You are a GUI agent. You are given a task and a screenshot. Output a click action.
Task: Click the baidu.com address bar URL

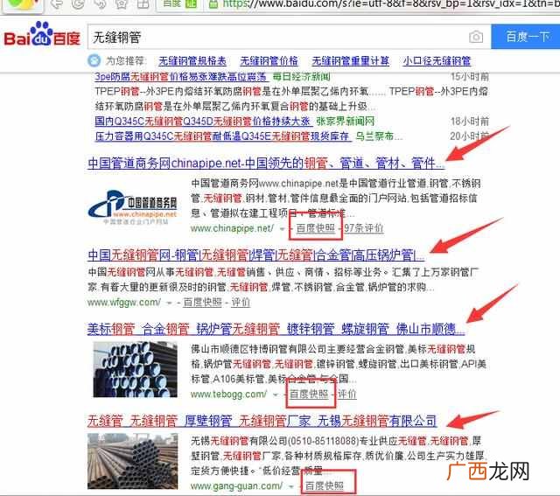coord(390,3)
